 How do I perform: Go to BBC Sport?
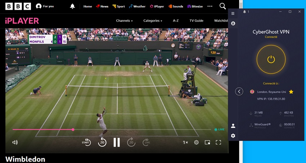coord(119,6)
